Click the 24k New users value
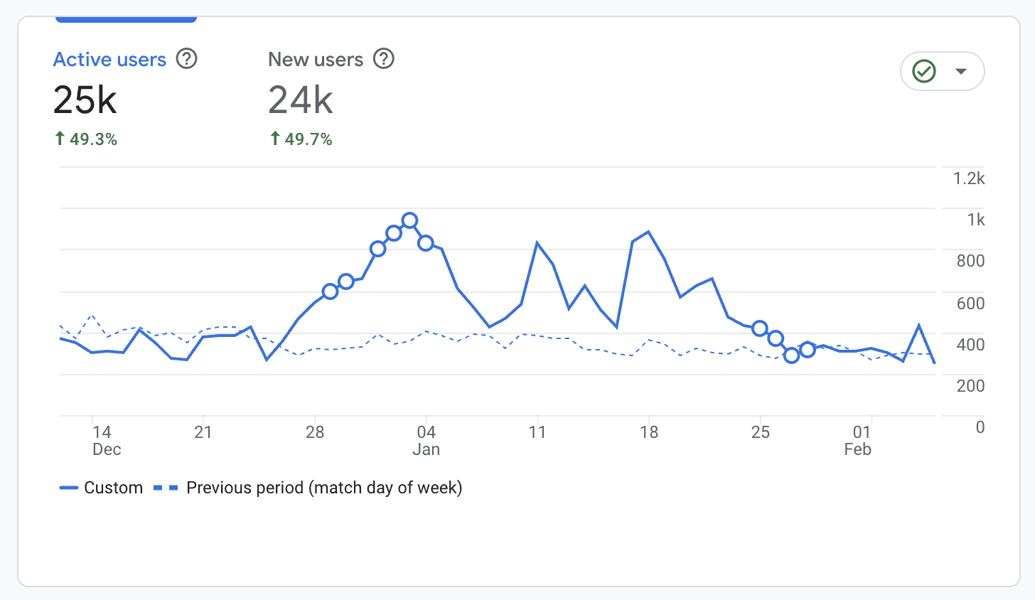This screenshot has height=600, width=1035. [300, 100]
